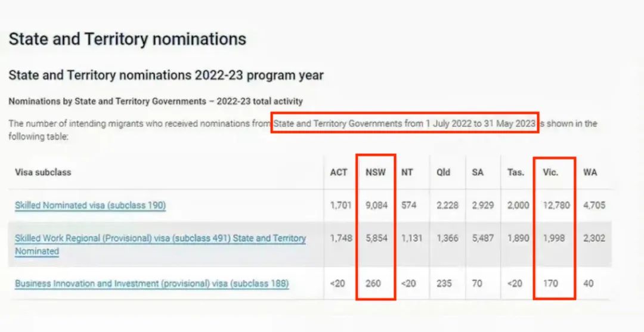This screenshot has width=644, height=332.
Task: Click the 4,705 value under WA
Action: click(594, 206)
